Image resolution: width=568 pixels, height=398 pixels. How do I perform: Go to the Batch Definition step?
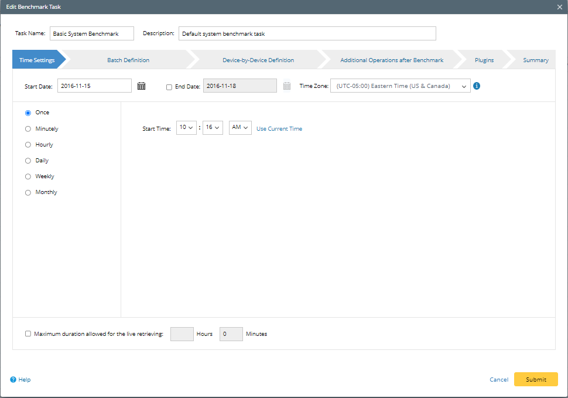coord(128,60)
